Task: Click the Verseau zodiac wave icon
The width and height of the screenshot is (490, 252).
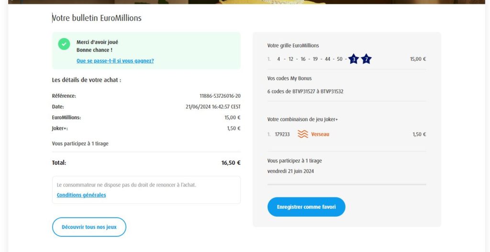Action: point(302,134)
